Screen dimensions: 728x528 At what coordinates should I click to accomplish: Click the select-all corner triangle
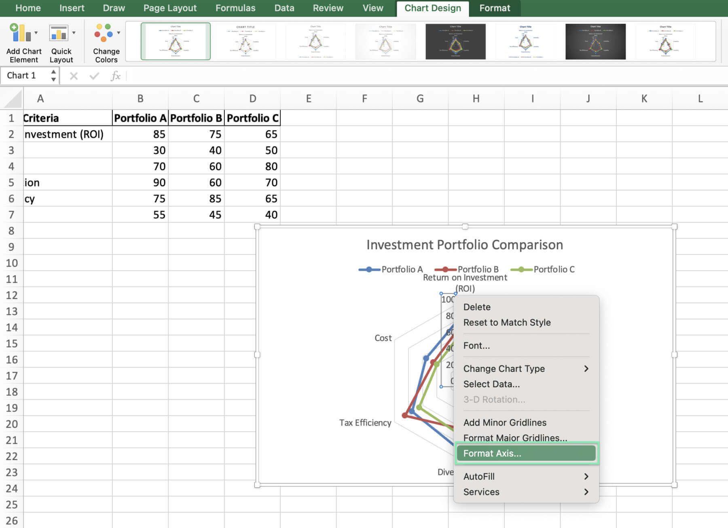point(12,99)
